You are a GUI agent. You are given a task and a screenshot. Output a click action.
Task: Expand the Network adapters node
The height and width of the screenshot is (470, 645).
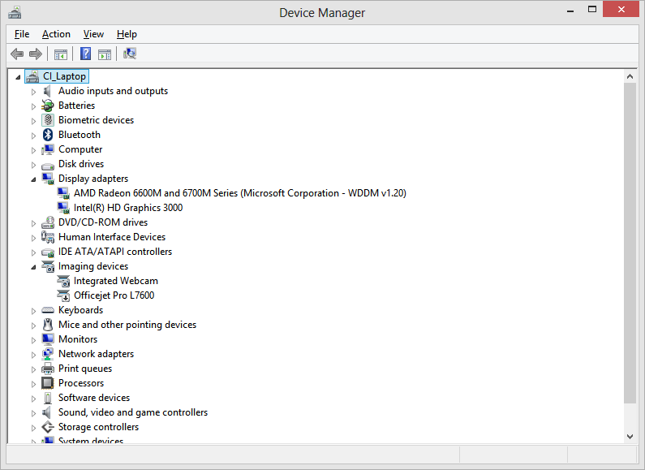34,355
